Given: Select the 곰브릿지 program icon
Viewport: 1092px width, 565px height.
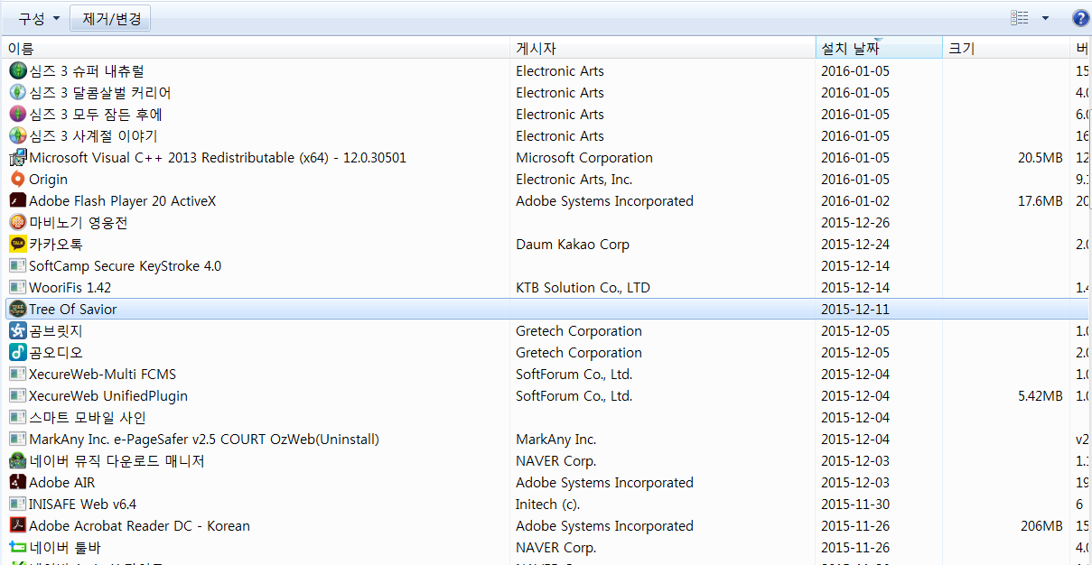Looking at the screenshot, I should pyautogui.click(x=18, y=330).
